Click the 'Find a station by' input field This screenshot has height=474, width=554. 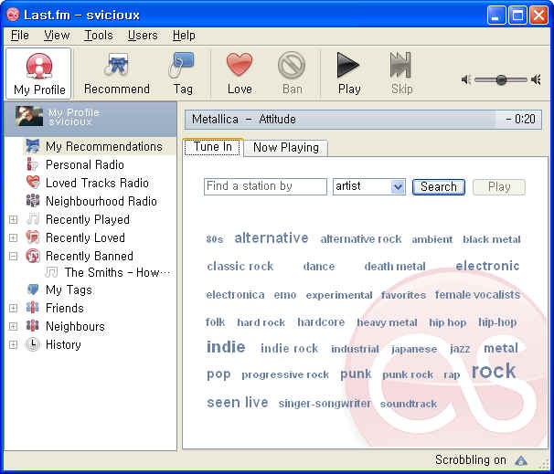[x=265, y=186]
